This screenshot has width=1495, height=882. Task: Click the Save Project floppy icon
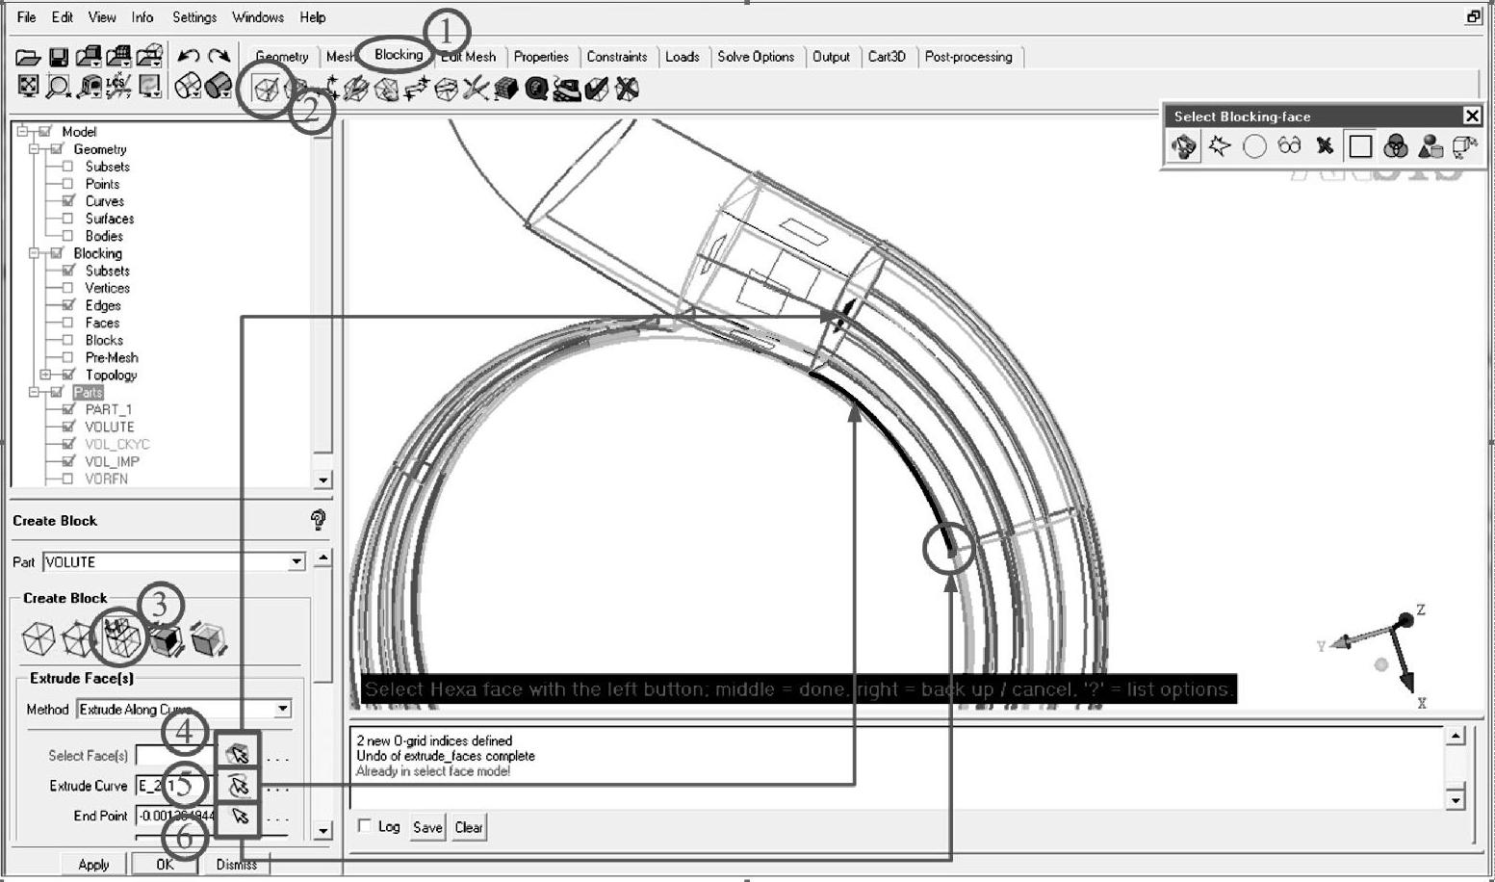(x=58, y=58)
